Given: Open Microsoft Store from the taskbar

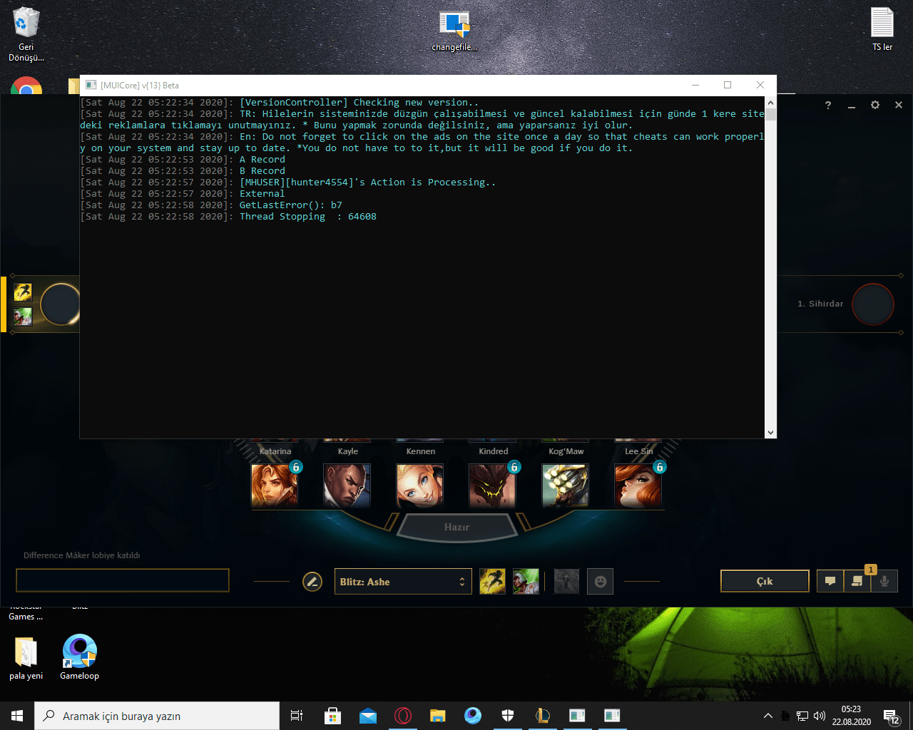Looking at the screenshot, I should (x=332, y=716).
